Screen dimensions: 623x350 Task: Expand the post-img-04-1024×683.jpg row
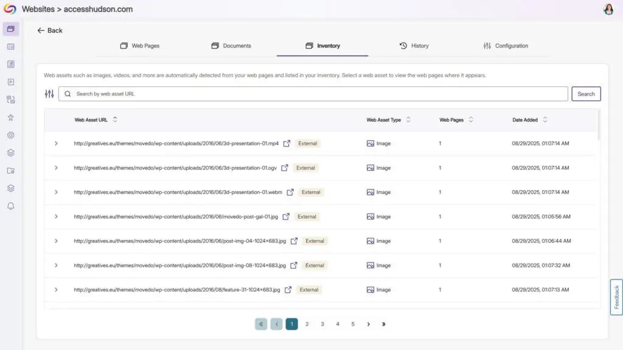(x=56, y=241)
